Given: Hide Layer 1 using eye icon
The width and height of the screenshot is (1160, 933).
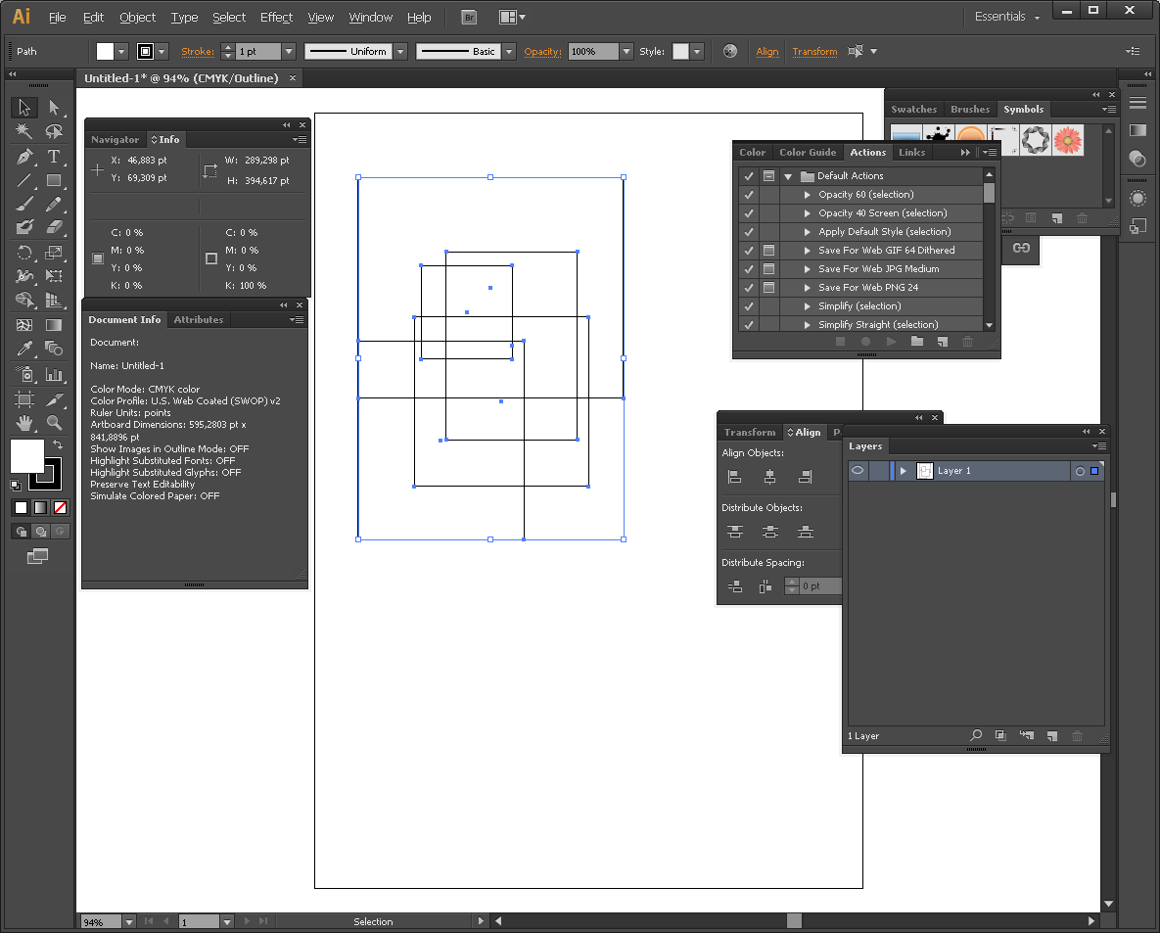Looking at the screenshot, I should coord(857,471).
